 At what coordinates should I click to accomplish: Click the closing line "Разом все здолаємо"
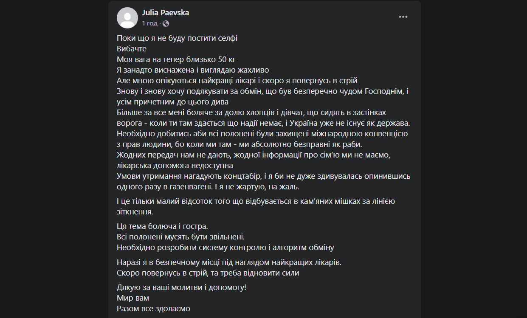pyautogui.click(x=153, y=309)
